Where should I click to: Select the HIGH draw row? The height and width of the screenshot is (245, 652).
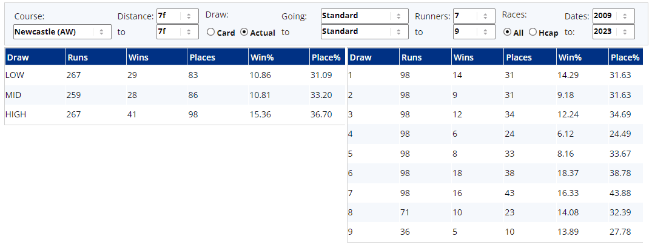[x=175, y=114]
